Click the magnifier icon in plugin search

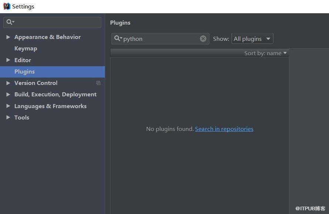pyautogui.click(x=118, y=38)
